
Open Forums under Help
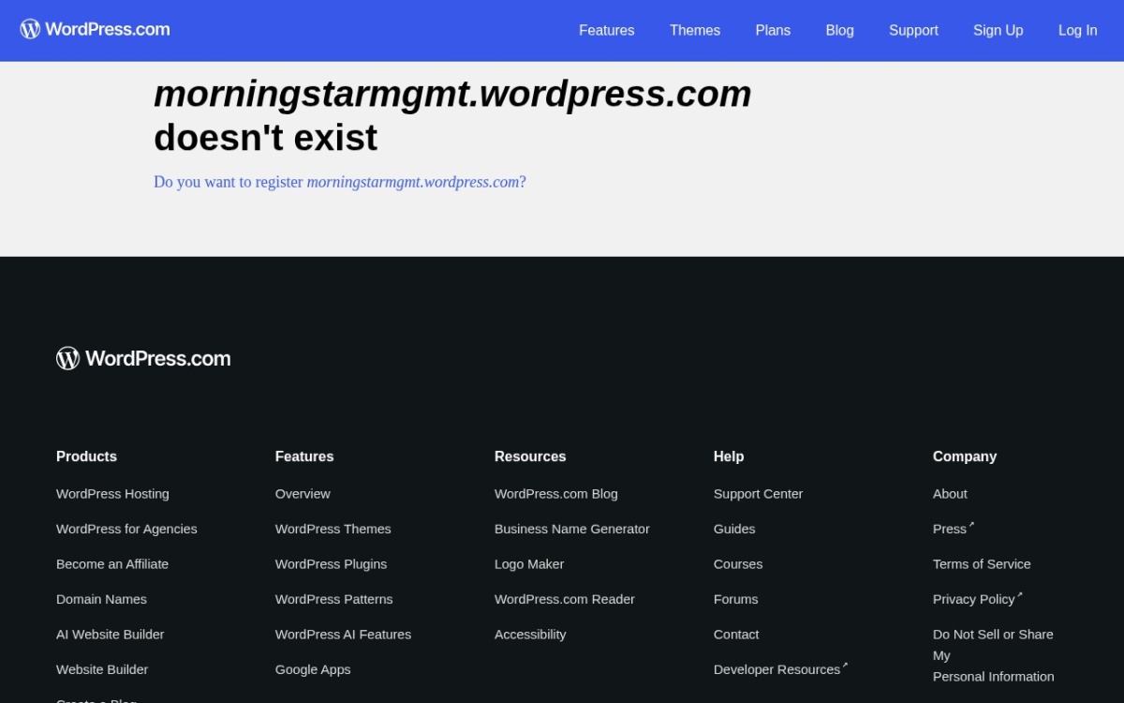point(736,599)
